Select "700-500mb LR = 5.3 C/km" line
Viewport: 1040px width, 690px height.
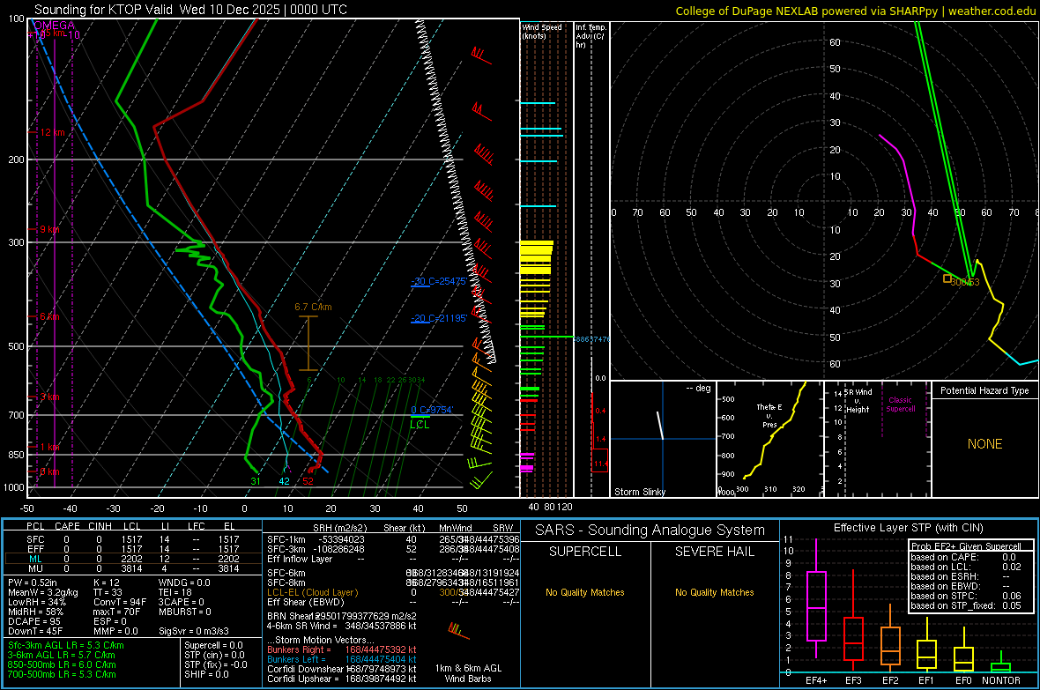pyautogui.click(x=62, y=674)
